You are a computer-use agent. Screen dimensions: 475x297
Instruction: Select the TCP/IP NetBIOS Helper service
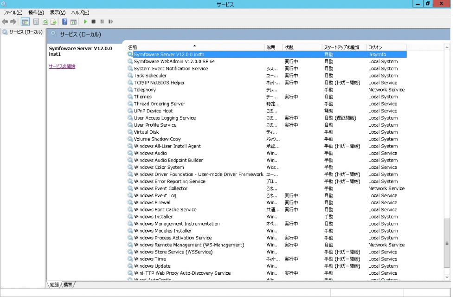click(267, 83)
